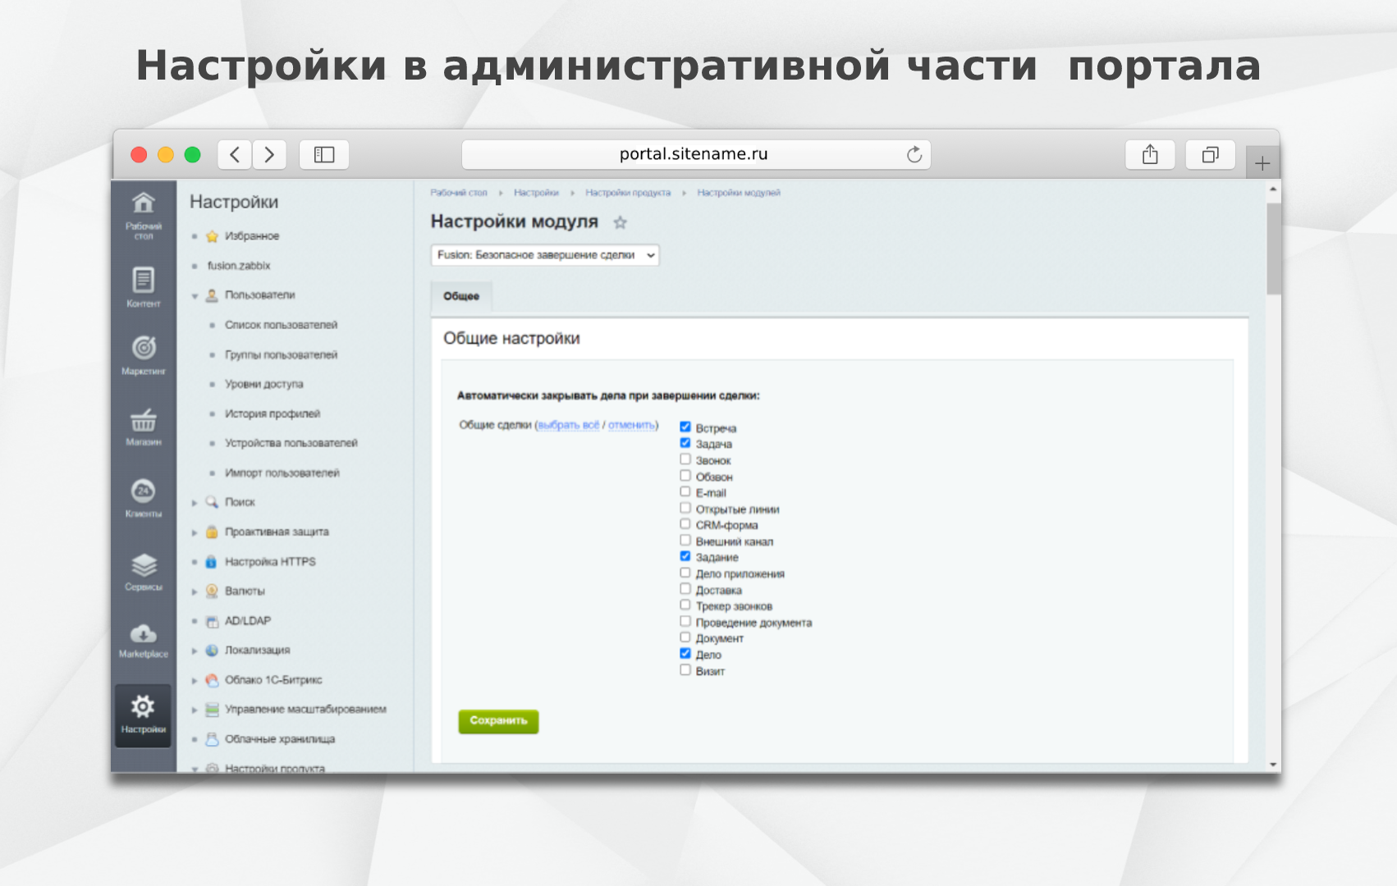Viewport: 1397px width, 886px height.
Task: Add page to favorites with star icon
Action: coord(621,222)
